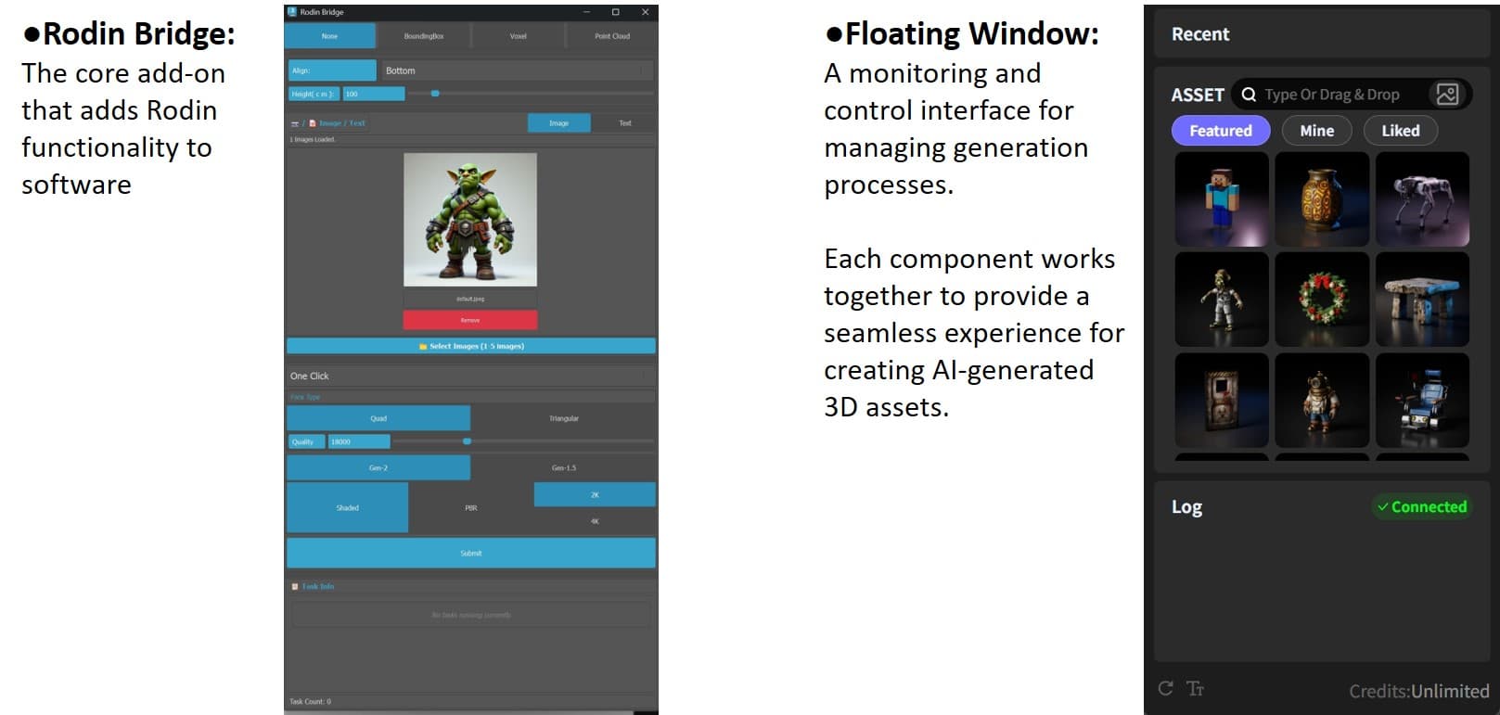
Task: Click the Credits:Unlimited text
Action: [1418, 691]
